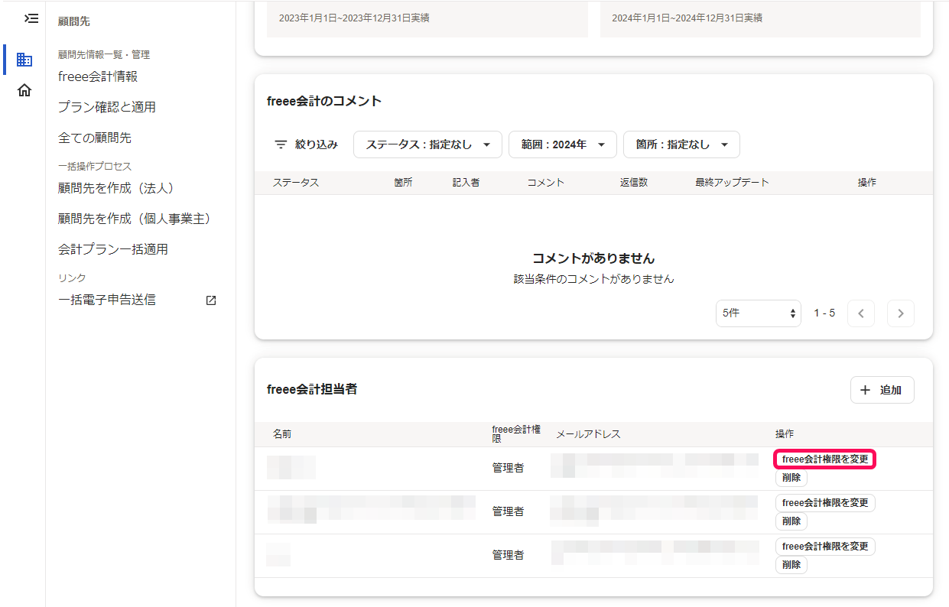
Task: Expand the 範囲：2024年 dropdown
Action: [563, 144]
